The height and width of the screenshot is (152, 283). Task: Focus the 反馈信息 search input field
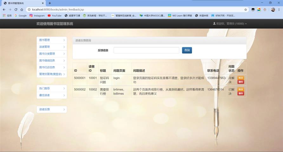point(146,50)
